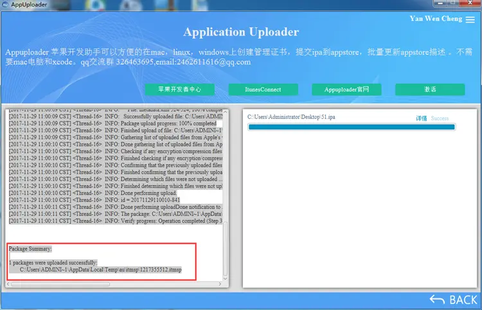Viewport: 482px width, 310px height.
Task: Click the 'Package Summary:' text
Action: tap(30, 249)
